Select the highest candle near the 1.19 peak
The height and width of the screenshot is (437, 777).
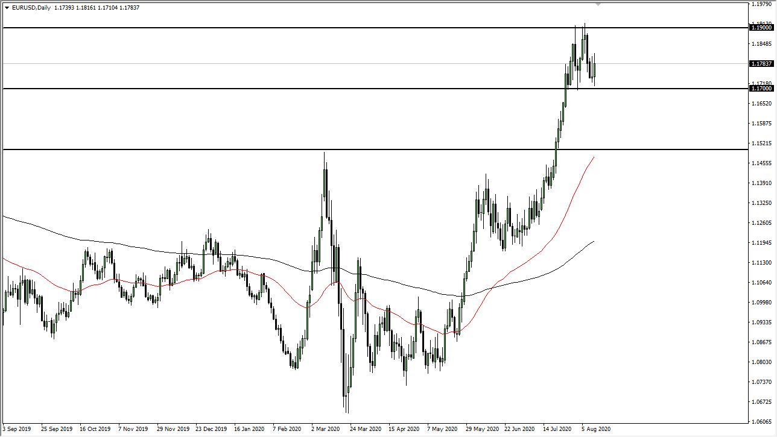tap(585, 36)
